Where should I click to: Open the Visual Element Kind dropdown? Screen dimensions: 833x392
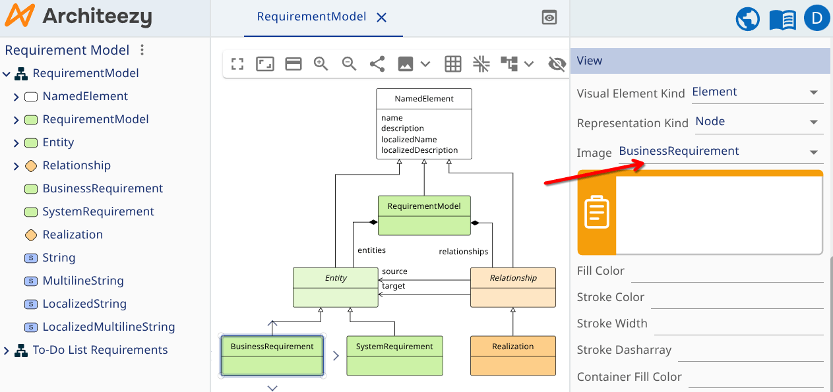click(x=756, y=92)
